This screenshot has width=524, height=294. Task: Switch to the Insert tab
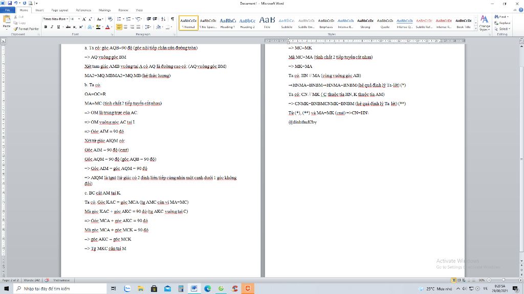(39, 10)
